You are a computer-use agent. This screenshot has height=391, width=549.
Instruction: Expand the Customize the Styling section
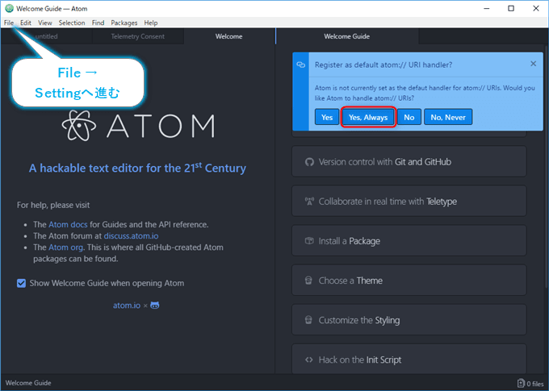click(x=409, y=320)
